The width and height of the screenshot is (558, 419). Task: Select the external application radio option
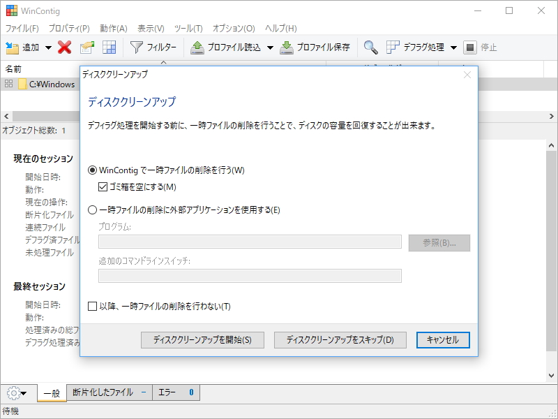[x=91, y=211]
